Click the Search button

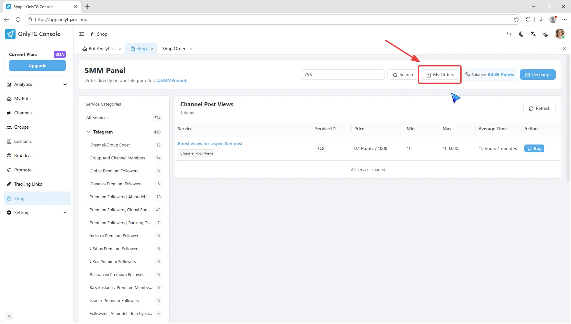point(403,75)
